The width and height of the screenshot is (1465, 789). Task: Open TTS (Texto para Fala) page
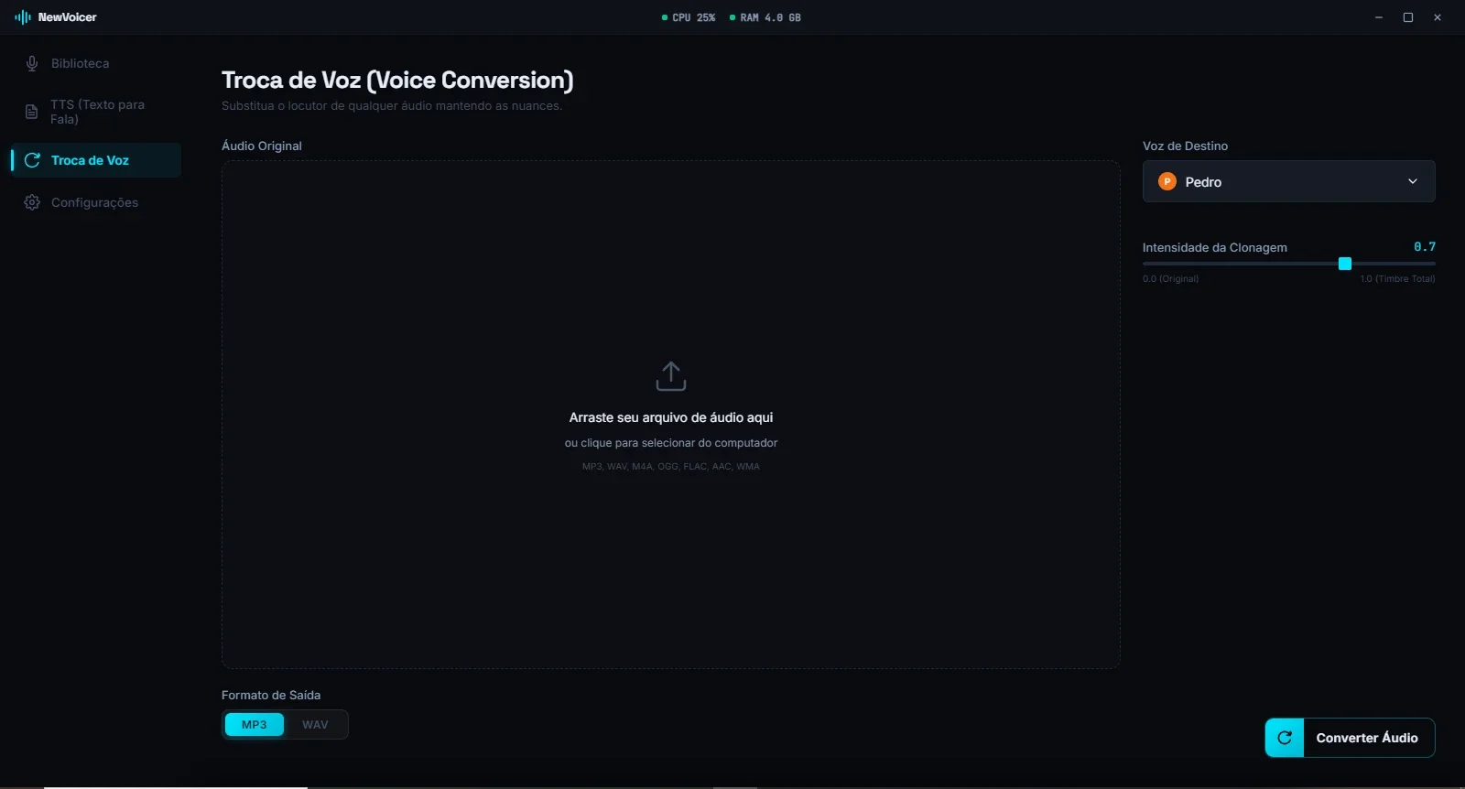96,112
